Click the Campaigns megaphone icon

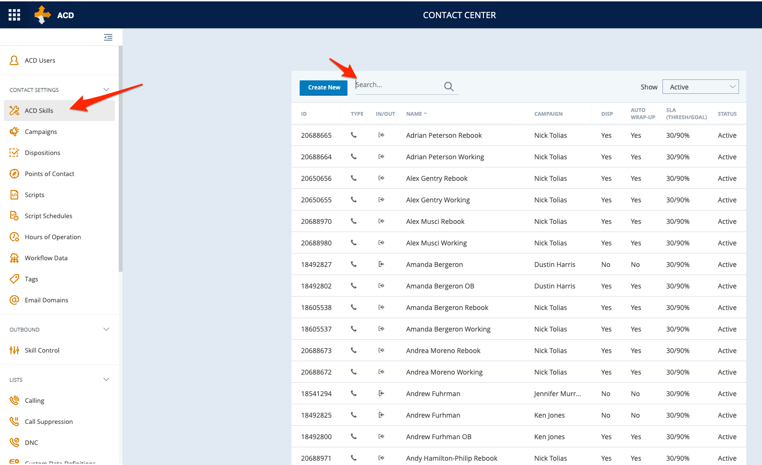pos(14,132)
